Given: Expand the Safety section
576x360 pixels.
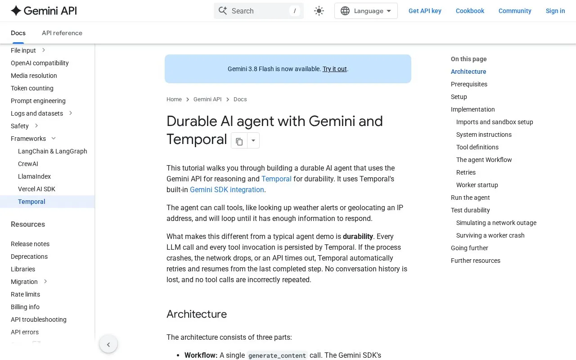Looking at the screenshot, I should click(x=36, y=126).
